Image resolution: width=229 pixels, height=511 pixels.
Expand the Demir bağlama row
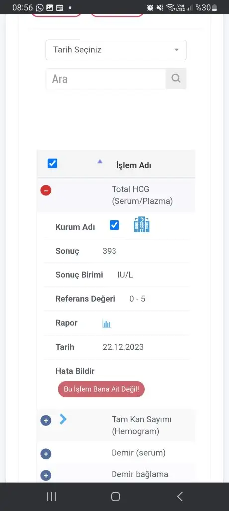click(46, 476)
